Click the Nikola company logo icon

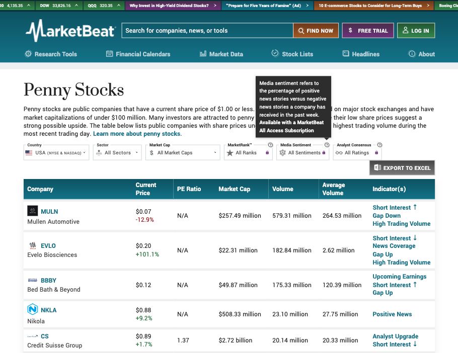coord(32,309)
